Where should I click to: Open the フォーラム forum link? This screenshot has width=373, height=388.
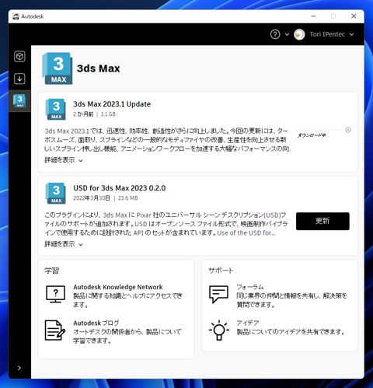(250, 287)
